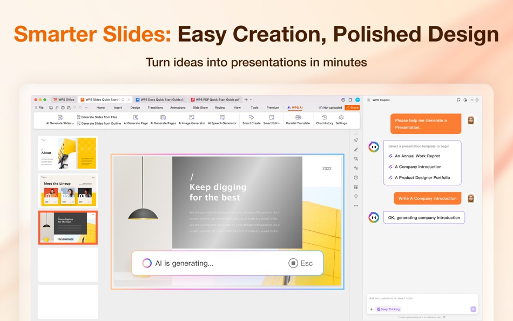This screenshot has width=513, height=321.
Task: Click the print icon in quick access toolbar
Action: (x=63, y=108)
